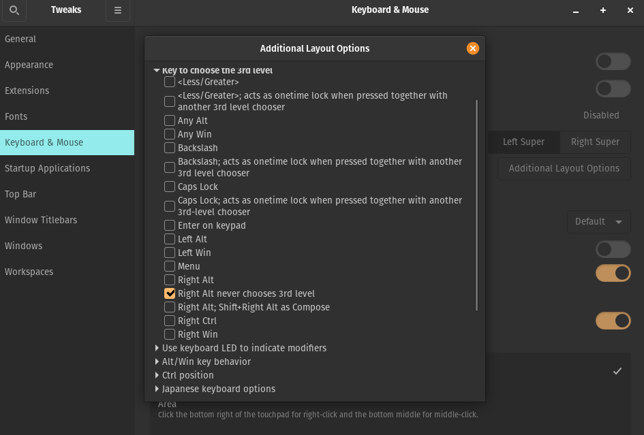This screenshot has width=644, height=435.
Task: Open the hamburger menu in Tweaks header
Action: coord(118,10)
